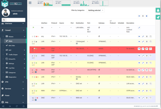Add a new rule with plus icon
This screenshot has height=109, width=161.
[x=147, y=16]
